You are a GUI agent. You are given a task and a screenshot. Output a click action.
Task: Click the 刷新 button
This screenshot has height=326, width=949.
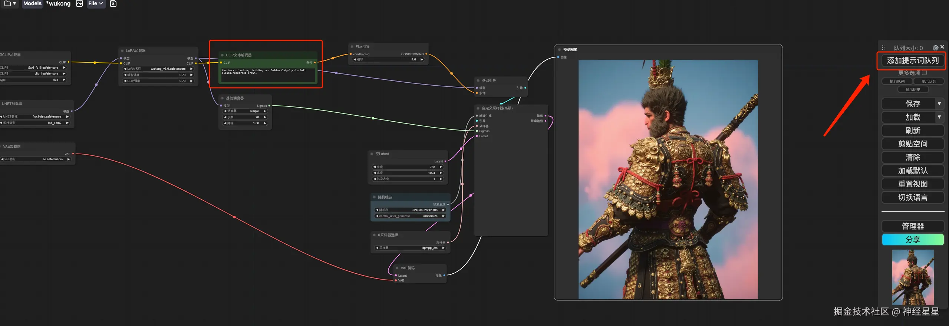click(913, 131)
